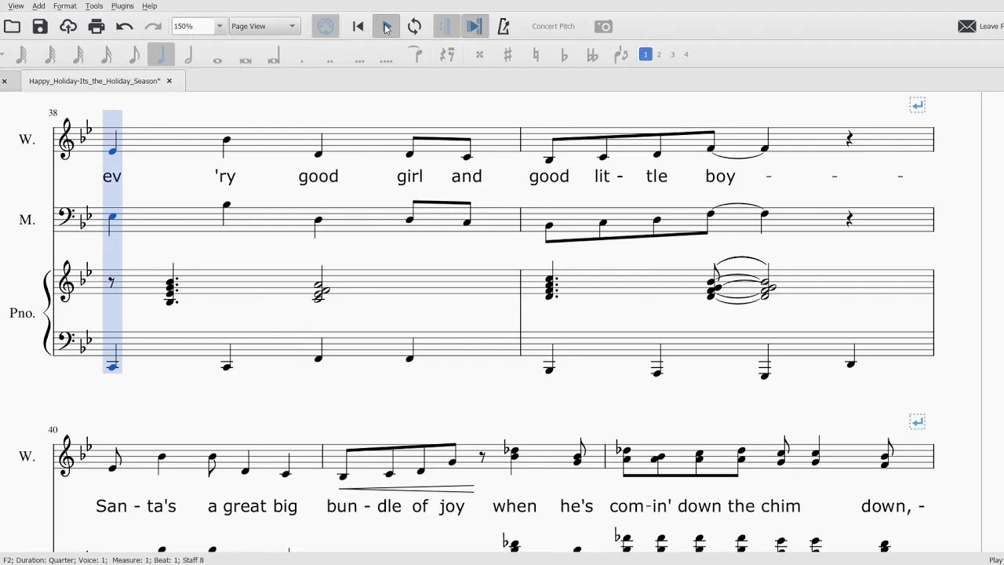Screen dimensions: 1004x565
Task: Click the lyric 'joy' in the lower system
Action: pos(452,507)
